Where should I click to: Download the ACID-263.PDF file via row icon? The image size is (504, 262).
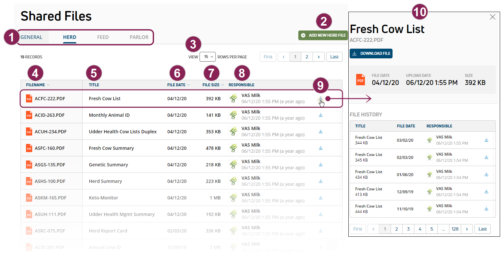[321, 115]
